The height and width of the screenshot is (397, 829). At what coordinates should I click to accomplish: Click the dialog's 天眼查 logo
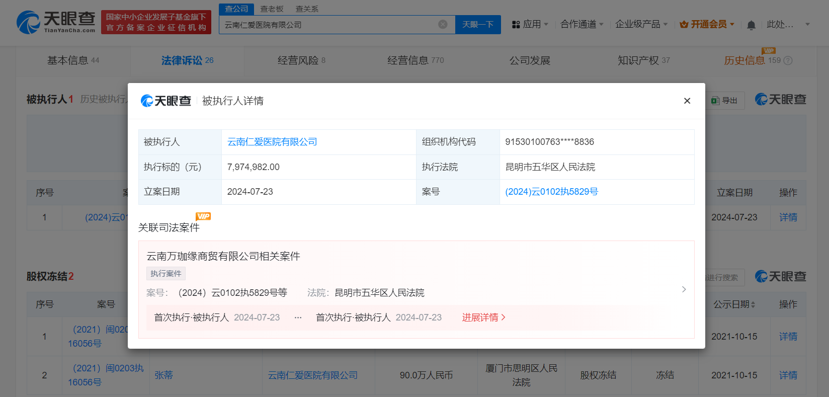[x=166, y=101]
